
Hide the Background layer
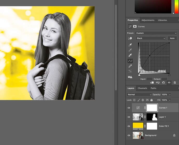pos(129,135)
